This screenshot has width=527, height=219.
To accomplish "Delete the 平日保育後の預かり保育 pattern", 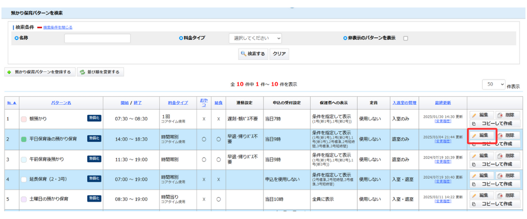I will point(508,135).
